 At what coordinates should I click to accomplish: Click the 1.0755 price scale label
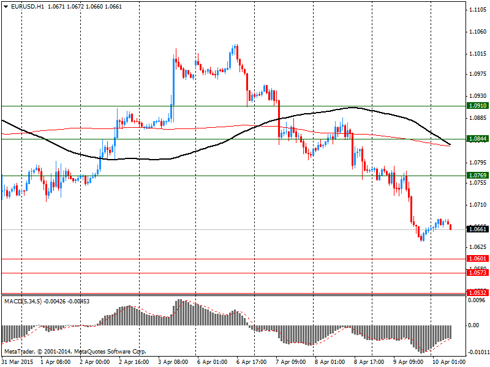point(478,183)
